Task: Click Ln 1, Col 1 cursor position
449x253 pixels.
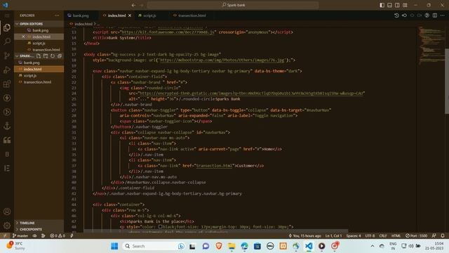Action: (x=333, y=235)
